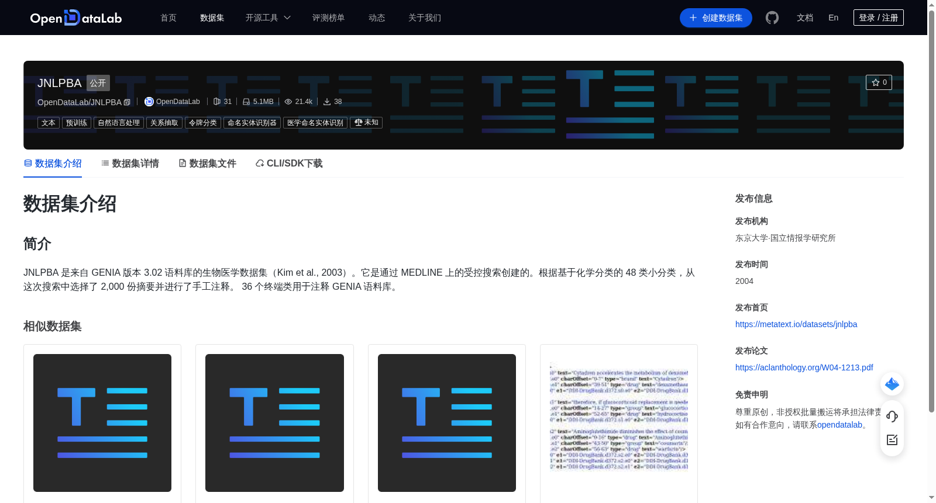Click the 创建数据集 button

coord(716,18)
